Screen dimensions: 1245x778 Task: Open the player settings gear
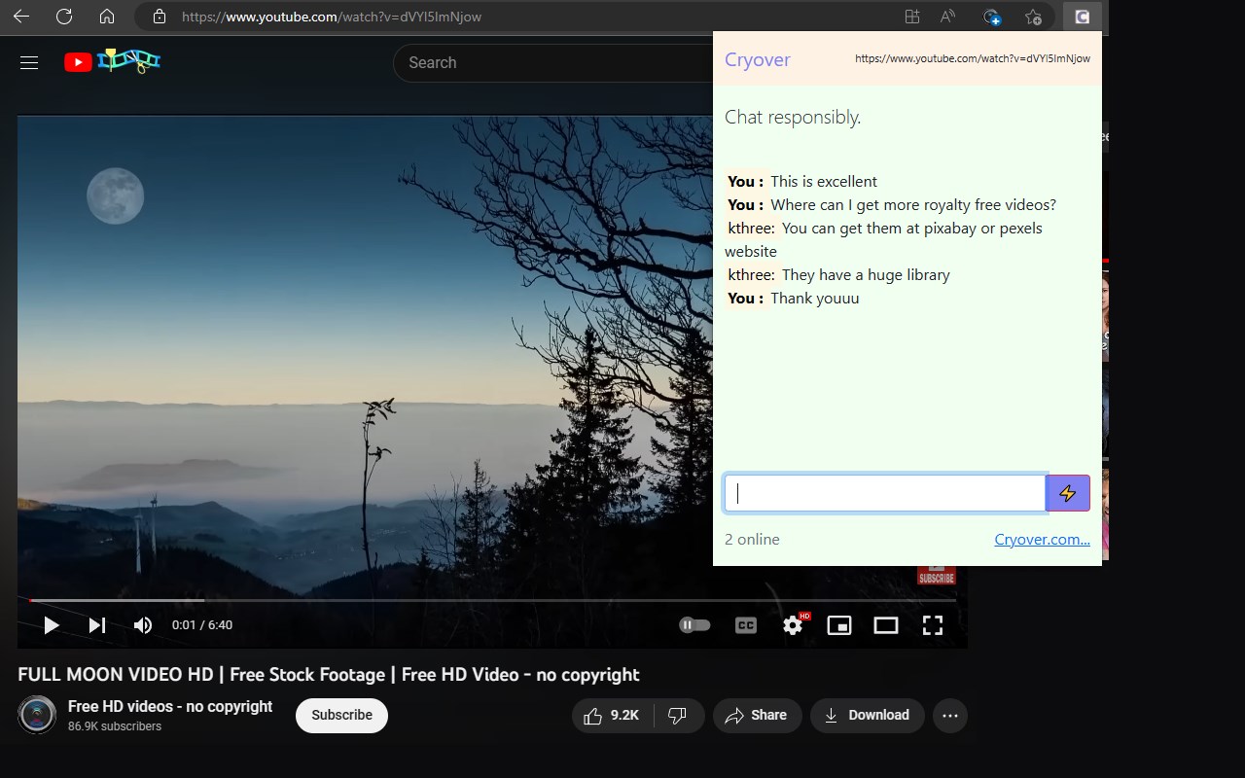coord(794,625)
